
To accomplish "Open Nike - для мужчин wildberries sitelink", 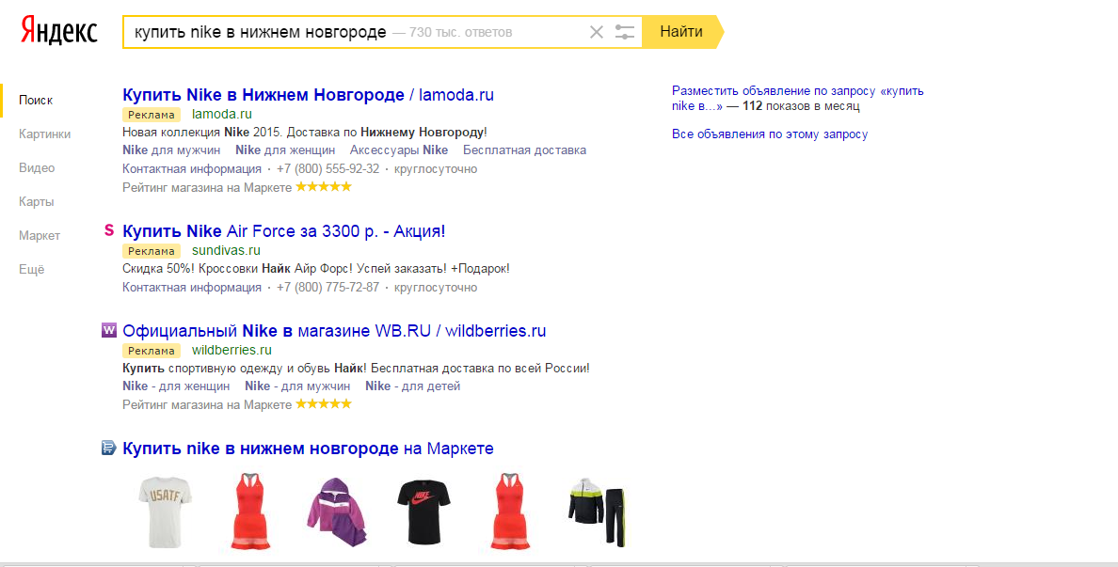I will tap(297, 386).
